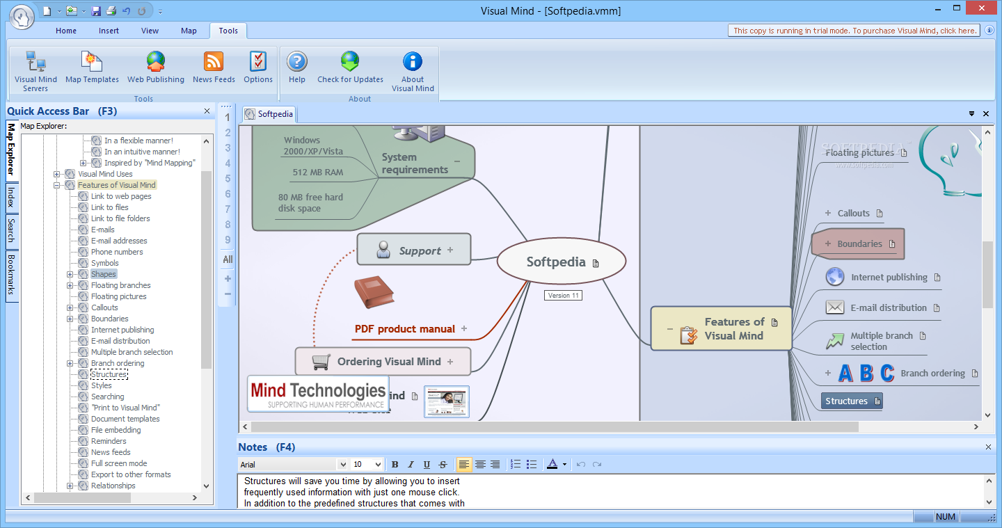The image size is (1002, 528).
Task: Expand Ordering Visual Mind branch
Action: coord(450,362)
